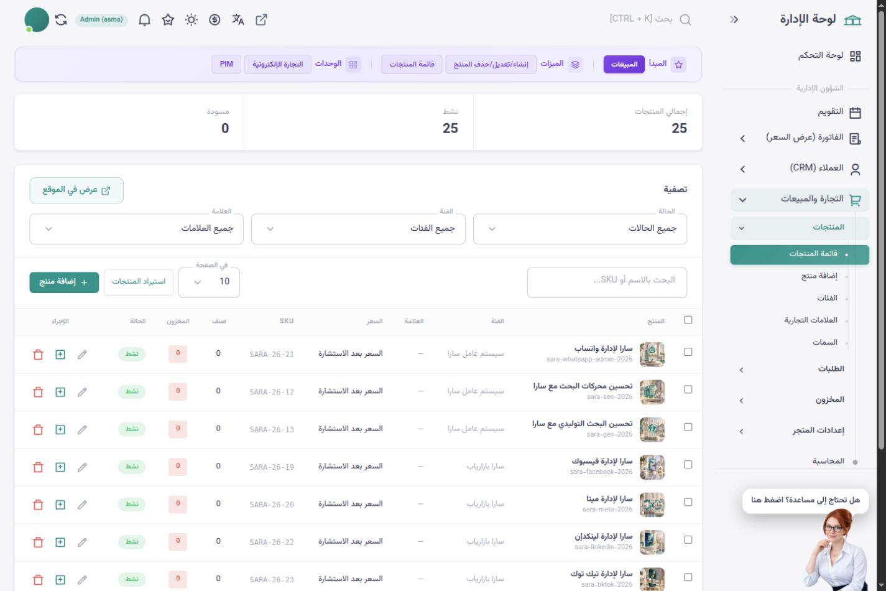Check the box for سارا لإدارة واتساب
Screen dimensions: 886x591
click(688, 351)
